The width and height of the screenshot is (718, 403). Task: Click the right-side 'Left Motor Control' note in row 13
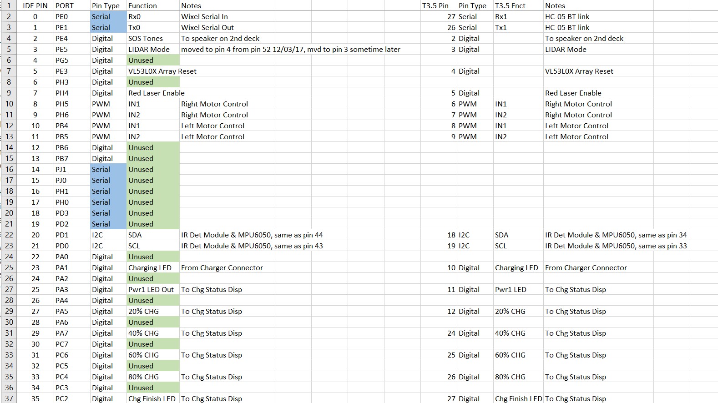[x=576, y=136]
